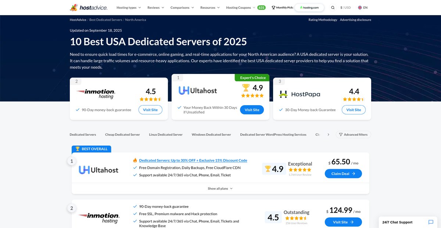This screenshot has height=228, width=441.
Task: Click Visit Site in HostPapa card
Action: coord(354,110)
